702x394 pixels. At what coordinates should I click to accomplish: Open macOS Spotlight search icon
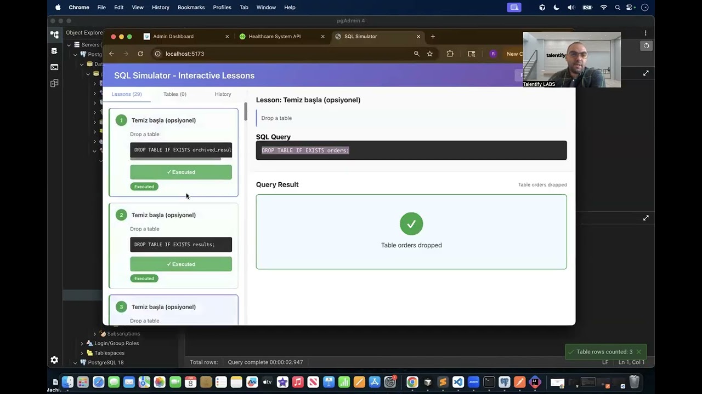coord(618,7)
